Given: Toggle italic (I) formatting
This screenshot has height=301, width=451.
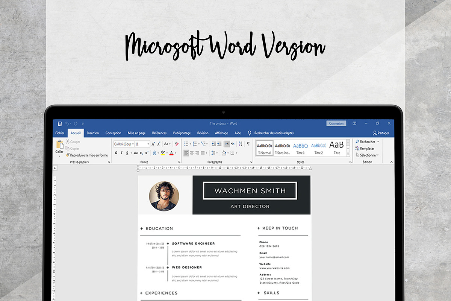Looking at the screenshot, I should [122, 153].
